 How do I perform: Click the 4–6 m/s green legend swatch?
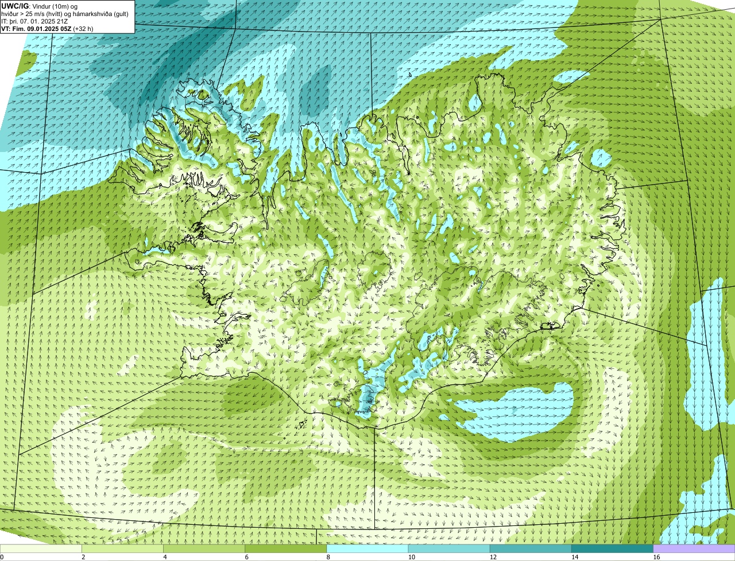click(x=205, y=548)
